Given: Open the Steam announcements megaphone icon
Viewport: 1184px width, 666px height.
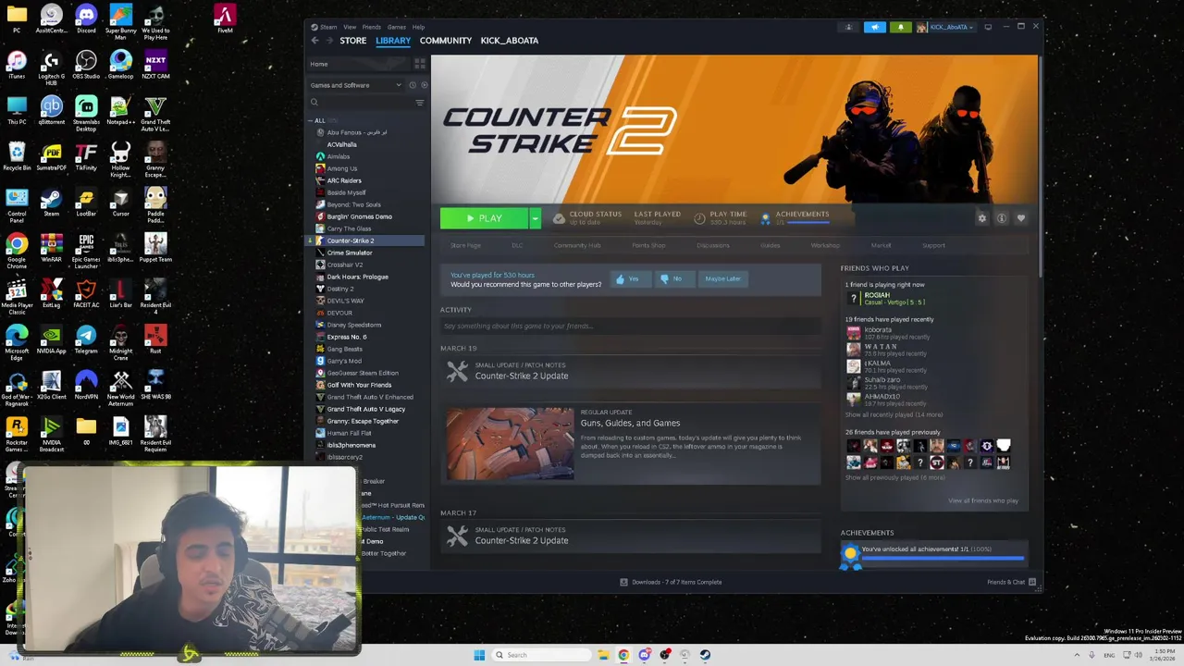Looking at the screenshot, I should click(x=875, y=27).
